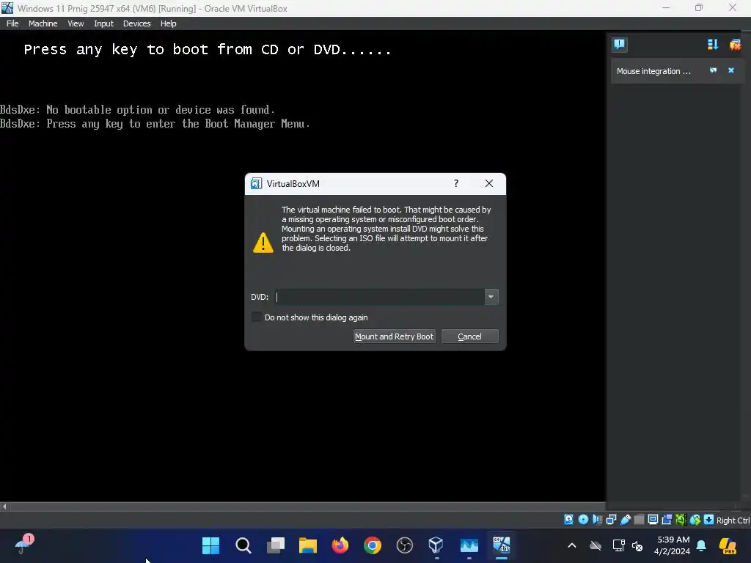This screenshot has height=563, width=751.
Task: Open Task View on the taskbar
Action: click(x=276, y=545)
